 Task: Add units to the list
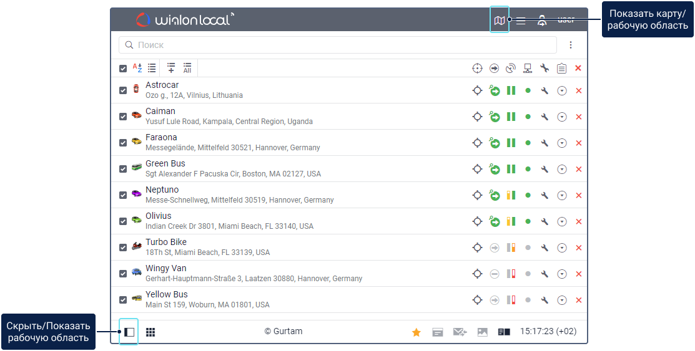pyautogui.click(x=171, y=68)
